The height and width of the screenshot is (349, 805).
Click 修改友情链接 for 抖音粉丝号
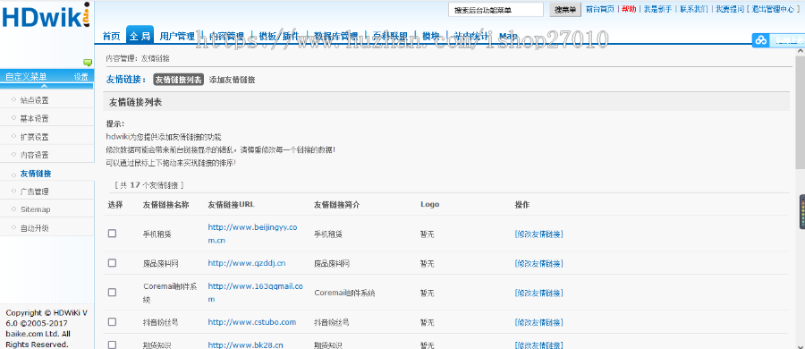click(x=538, y=322)
